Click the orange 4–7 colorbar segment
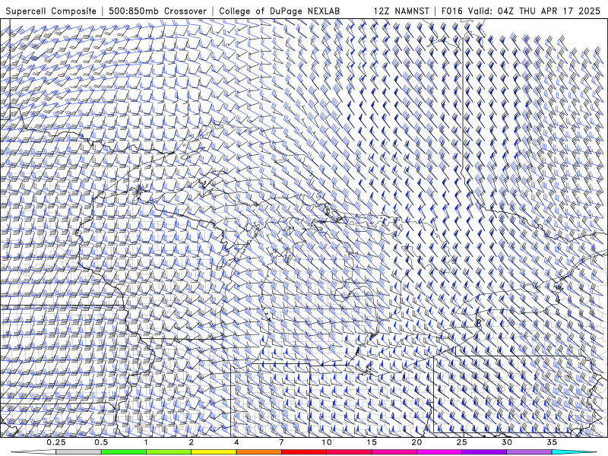 pos(258,452)
